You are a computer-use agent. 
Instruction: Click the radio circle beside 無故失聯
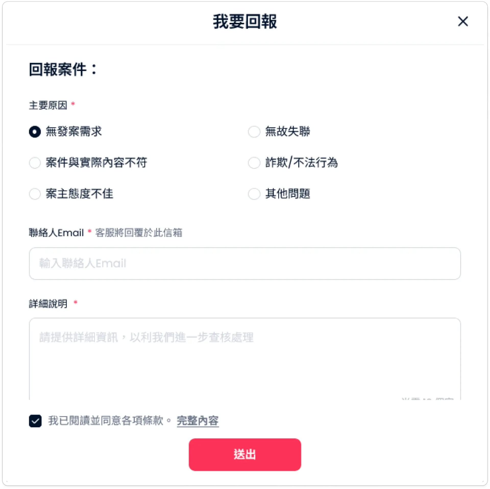coord(254,132)
